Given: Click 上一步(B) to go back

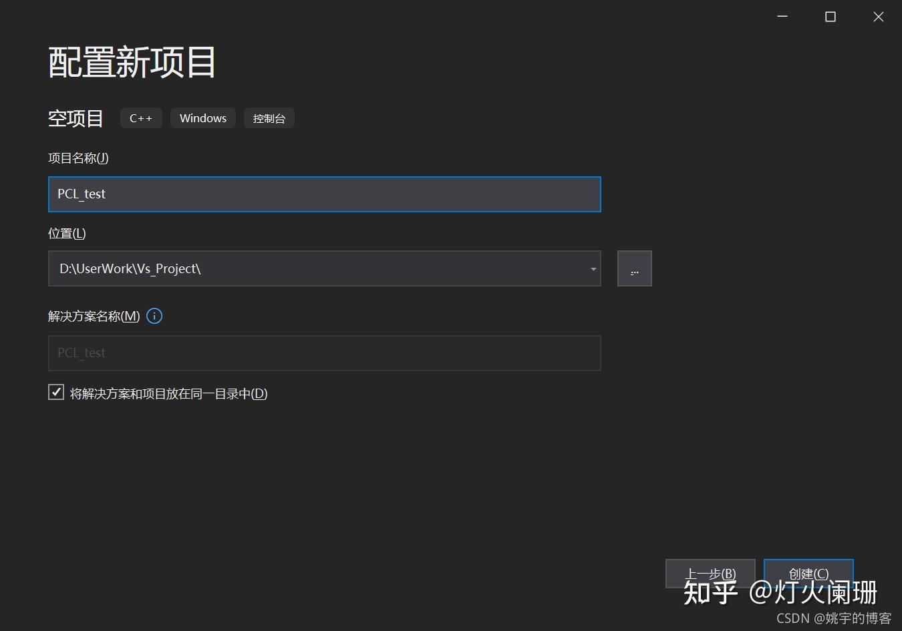Looking at the screenshot, I should click(710, 573).
